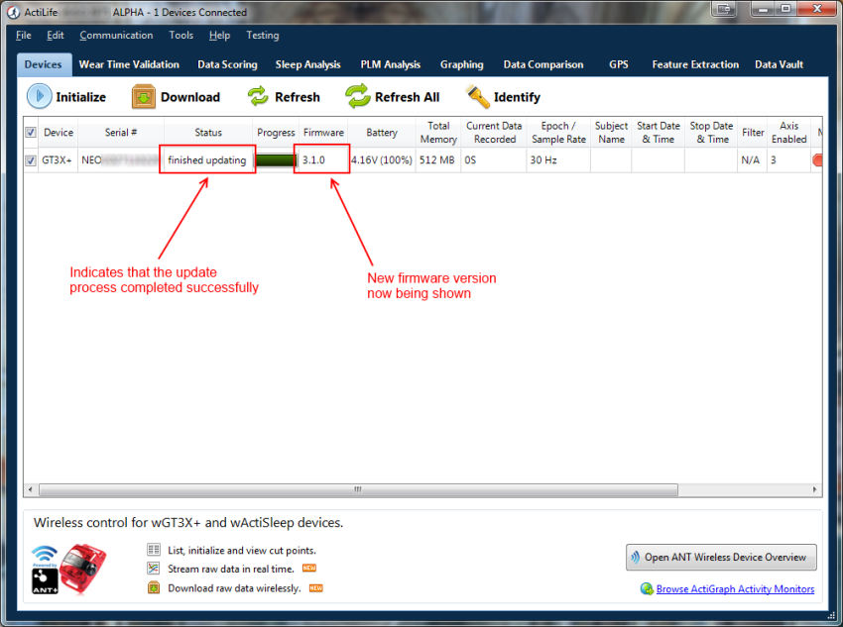Switch to the Data Vault tab

779,63
